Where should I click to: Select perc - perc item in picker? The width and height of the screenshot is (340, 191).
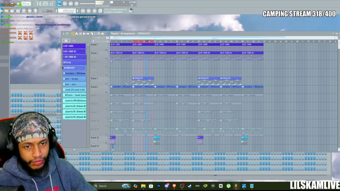click(x=74, y=84)
